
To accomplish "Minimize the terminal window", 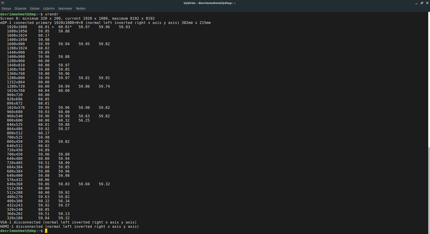I will pyautogui.click(x=416, y=3).
